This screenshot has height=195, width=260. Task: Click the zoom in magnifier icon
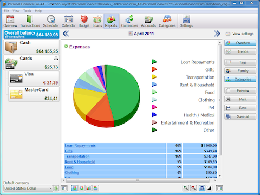[186, 188]
